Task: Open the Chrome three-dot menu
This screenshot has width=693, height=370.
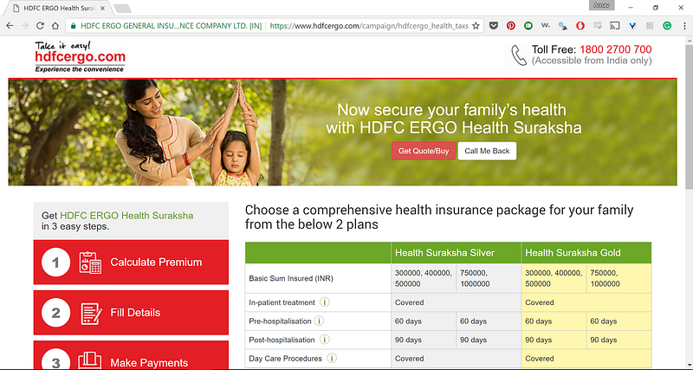Action: click(x=683, y=26)
